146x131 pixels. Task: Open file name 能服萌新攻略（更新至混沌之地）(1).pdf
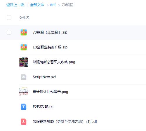pos(65,122)
